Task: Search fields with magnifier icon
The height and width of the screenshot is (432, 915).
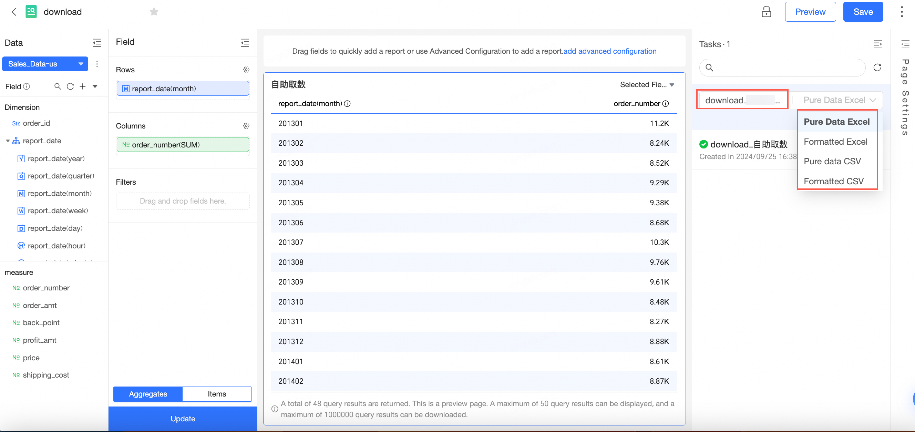Action: coord(58,86)
